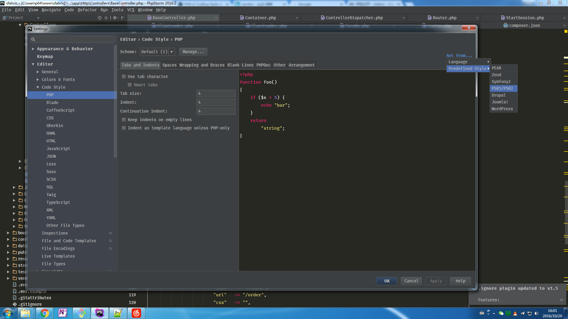Expand Colors & Fonts node

[x=38, y=79]
